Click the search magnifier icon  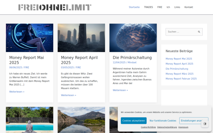(x=199, y=32)
